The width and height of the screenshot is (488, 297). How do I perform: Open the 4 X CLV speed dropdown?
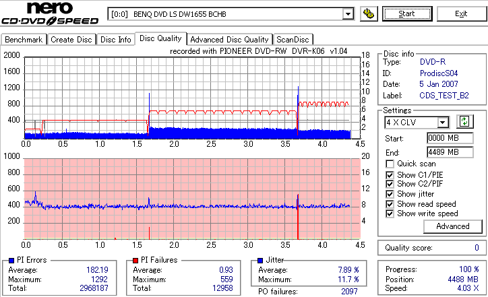pyautogui.click(x=442, y=122)
